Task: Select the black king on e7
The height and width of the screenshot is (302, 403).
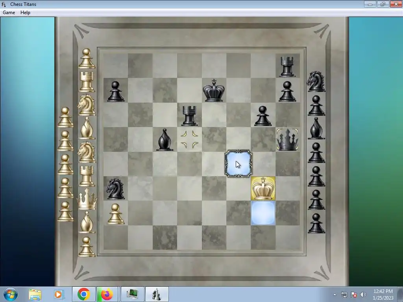Action: coord(214,90)
